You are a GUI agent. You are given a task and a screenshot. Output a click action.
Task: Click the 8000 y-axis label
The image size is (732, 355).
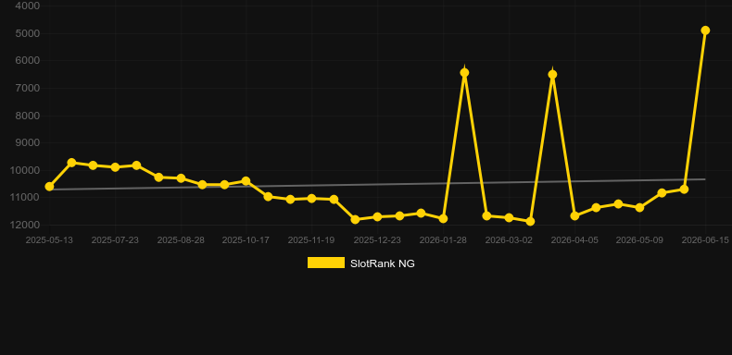[x=28, y=116]
